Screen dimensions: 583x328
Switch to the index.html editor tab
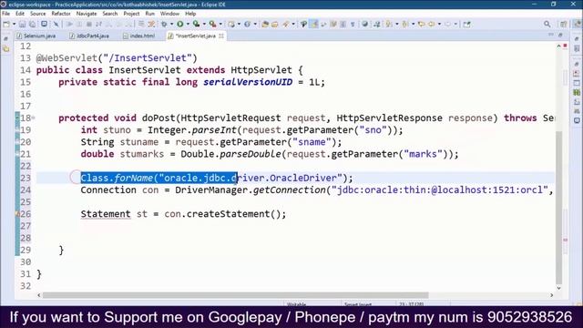[139, 36]
